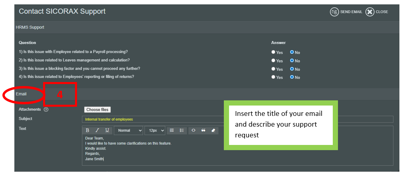Viewport: 405px width, 178px height.
Task: Click inside the email Text body area
Action: [x=237, y=150]
